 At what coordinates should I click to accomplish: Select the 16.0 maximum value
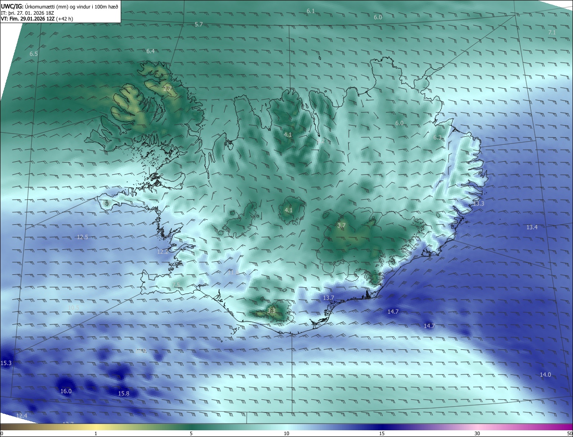(x=66, y=391)
